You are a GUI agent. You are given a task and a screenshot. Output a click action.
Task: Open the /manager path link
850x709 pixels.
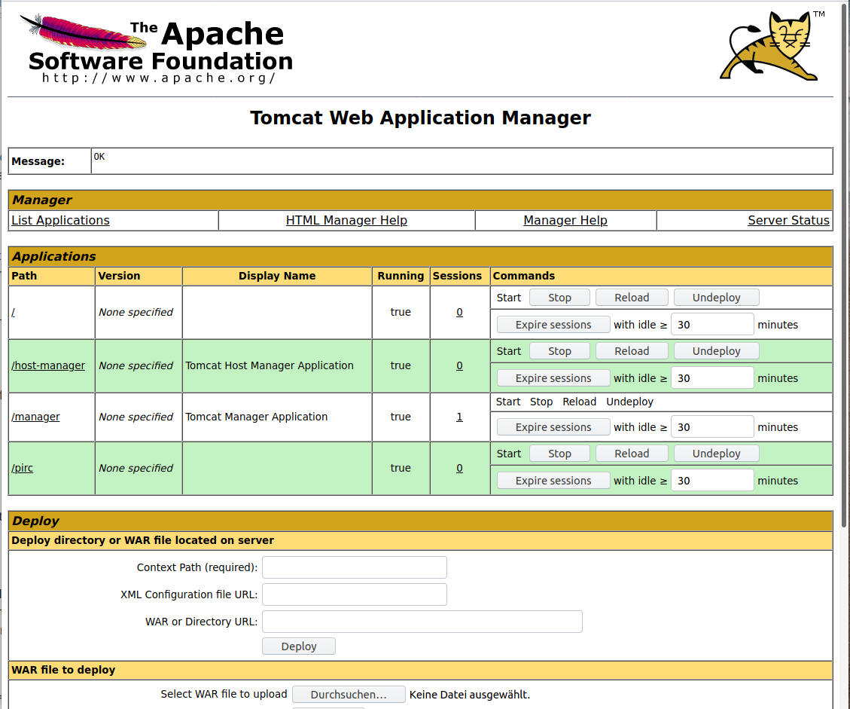36,417
